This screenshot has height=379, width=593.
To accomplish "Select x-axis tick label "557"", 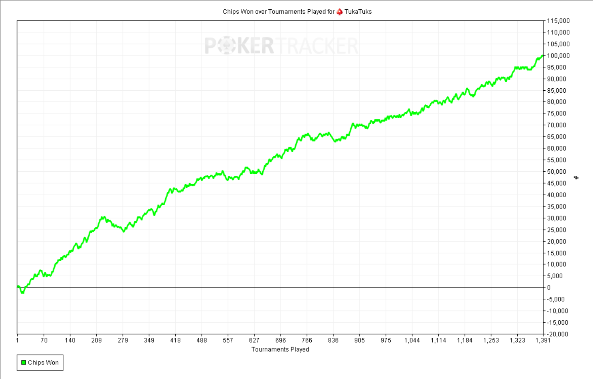I will coord(228,340).
